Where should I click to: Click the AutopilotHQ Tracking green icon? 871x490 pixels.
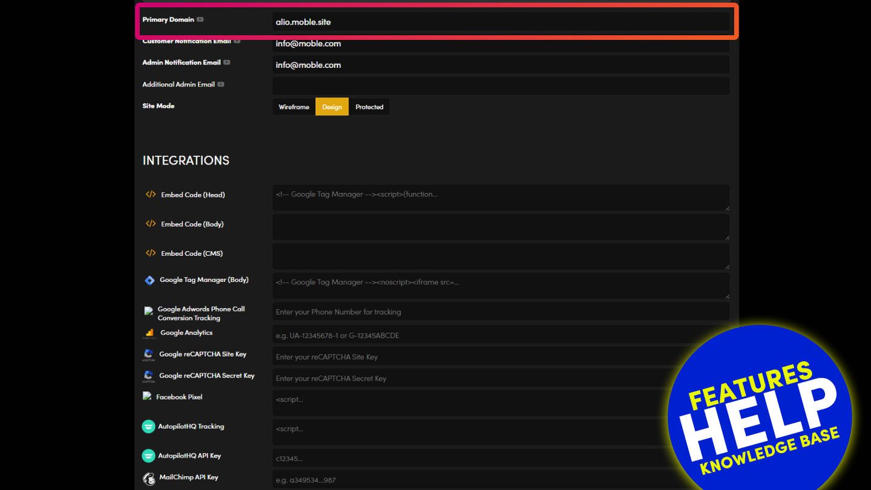tap(148, 426)
